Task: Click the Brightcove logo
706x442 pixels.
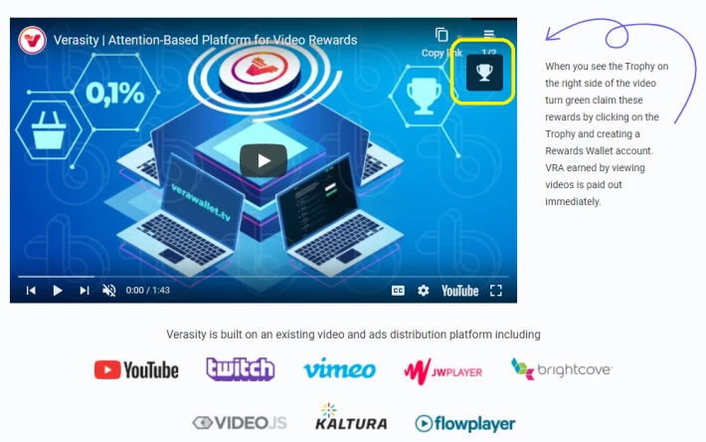Action: 562,369
